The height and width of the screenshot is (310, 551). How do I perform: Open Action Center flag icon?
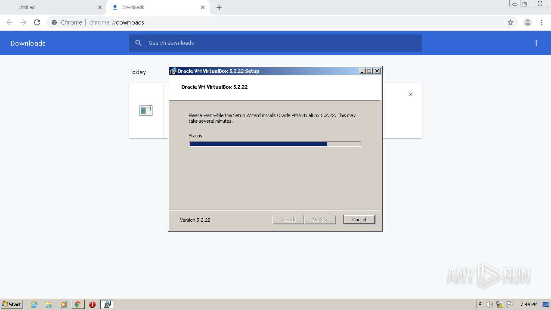[510, 304]
